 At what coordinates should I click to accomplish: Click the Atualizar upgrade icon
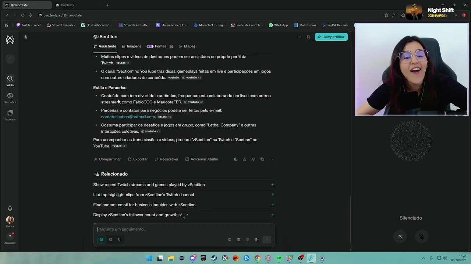click(10, 236)
